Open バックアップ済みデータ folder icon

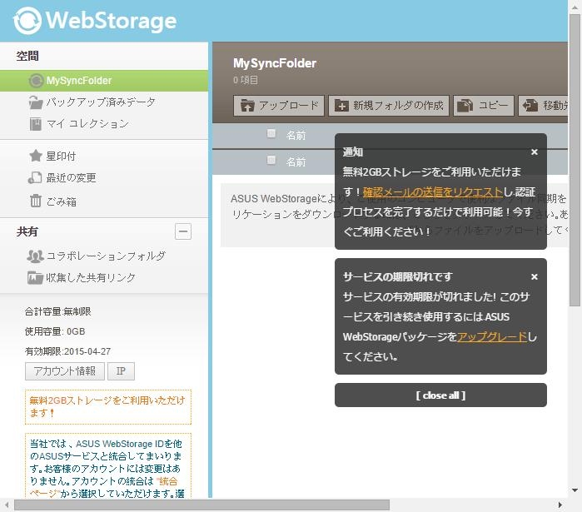pyautogui.click(x=36, y=102)
